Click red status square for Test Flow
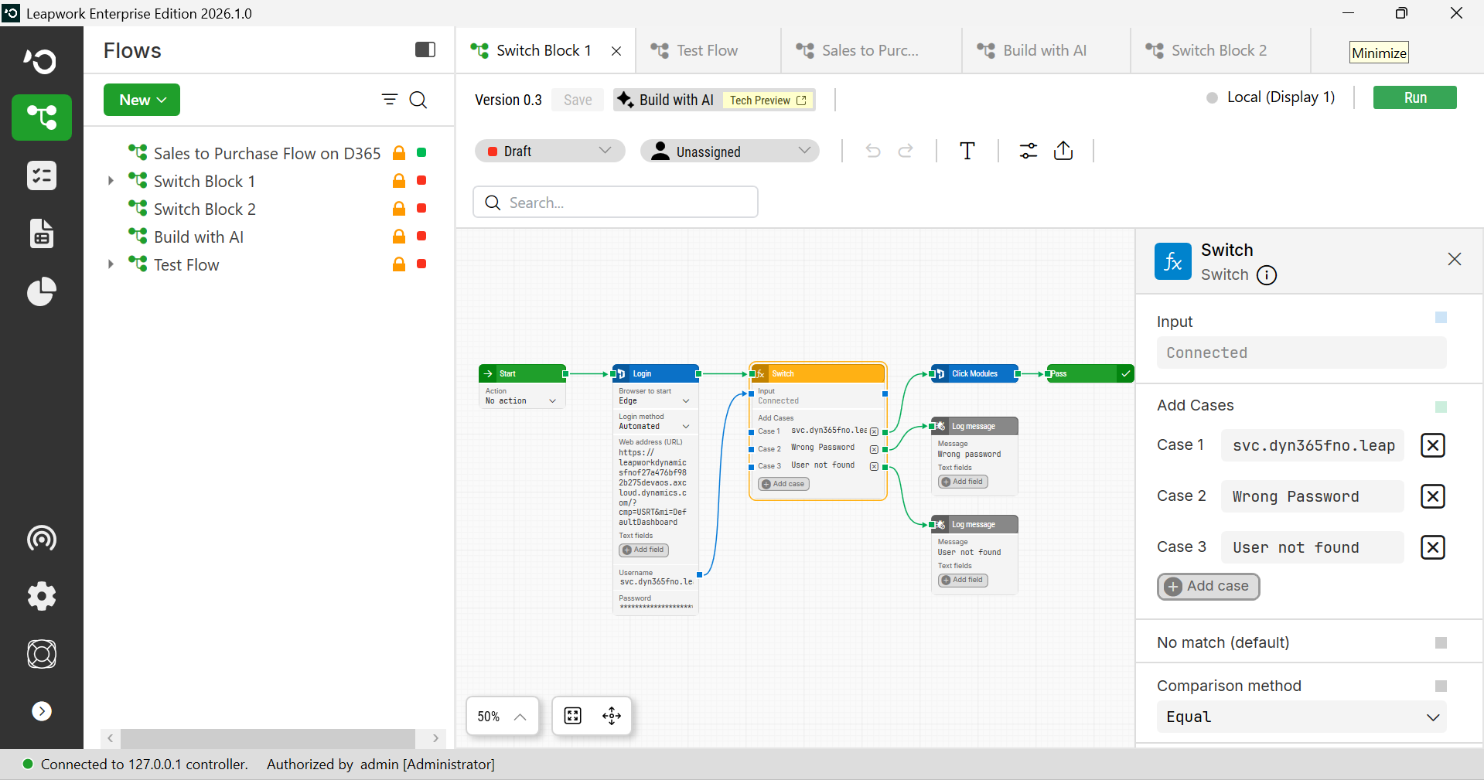Image resolution: width=1484 pixels, height=780 pixels. (421, 264)
